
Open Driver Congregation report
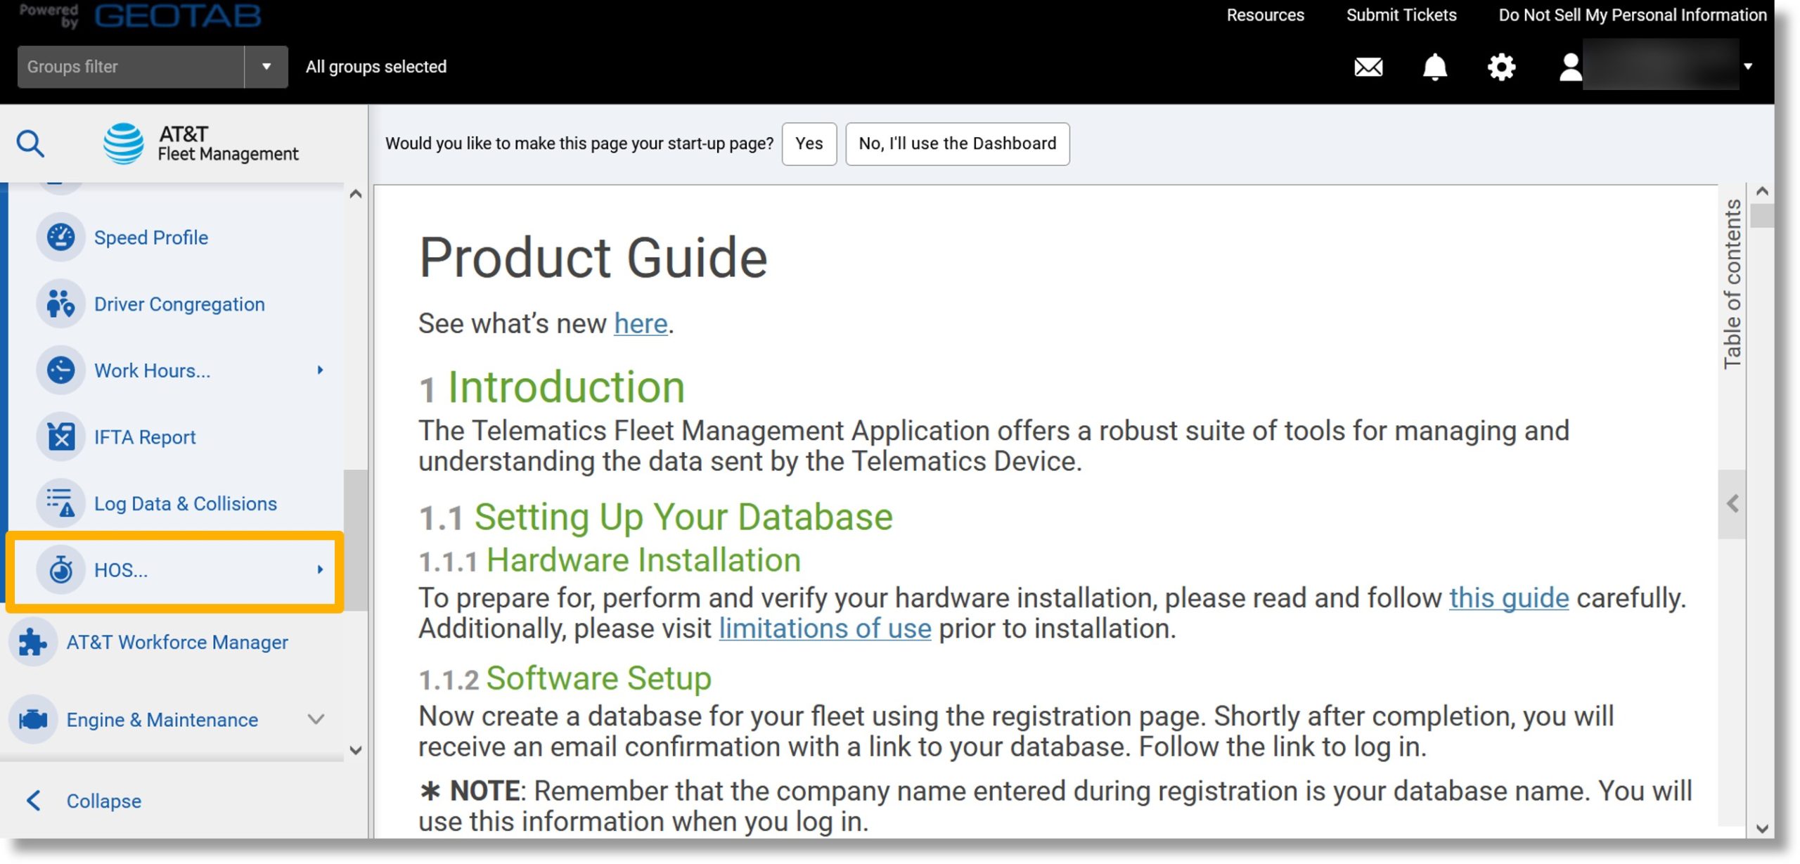coord(179,304)
